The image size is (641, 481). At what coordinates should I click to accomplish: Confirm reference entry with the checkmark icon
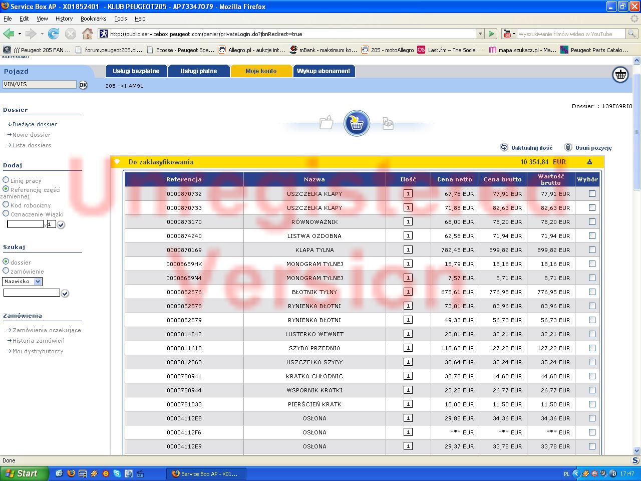point(61,225)
